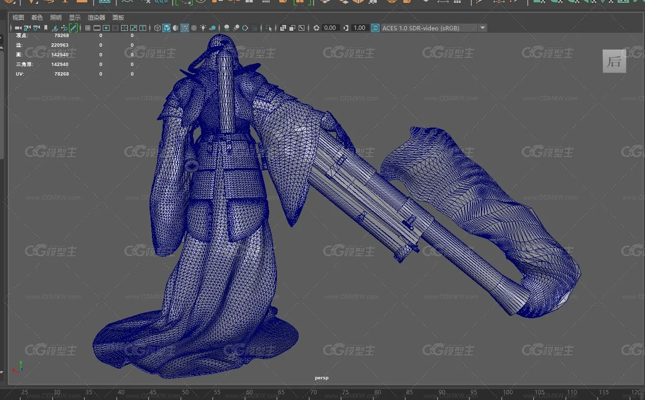Jump to frame 100 on timeline
The image size is (645, 400).
508,392
